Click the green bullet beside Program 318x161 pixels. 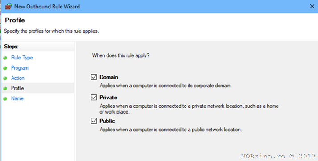[x=5, y=68]
